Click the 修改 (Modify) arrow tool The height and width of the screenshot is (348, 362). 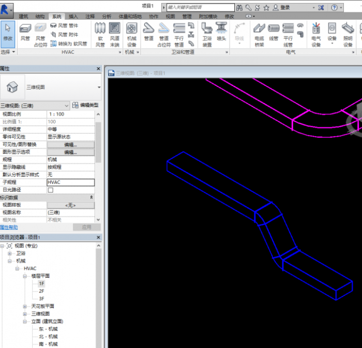tap(8, 32)
